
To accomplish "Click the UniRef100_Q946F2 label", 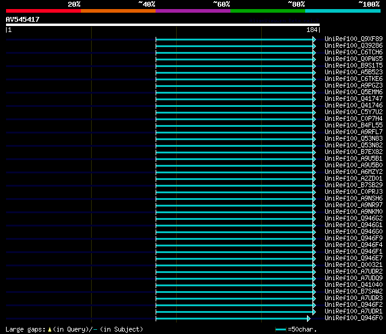I will 353,305.
